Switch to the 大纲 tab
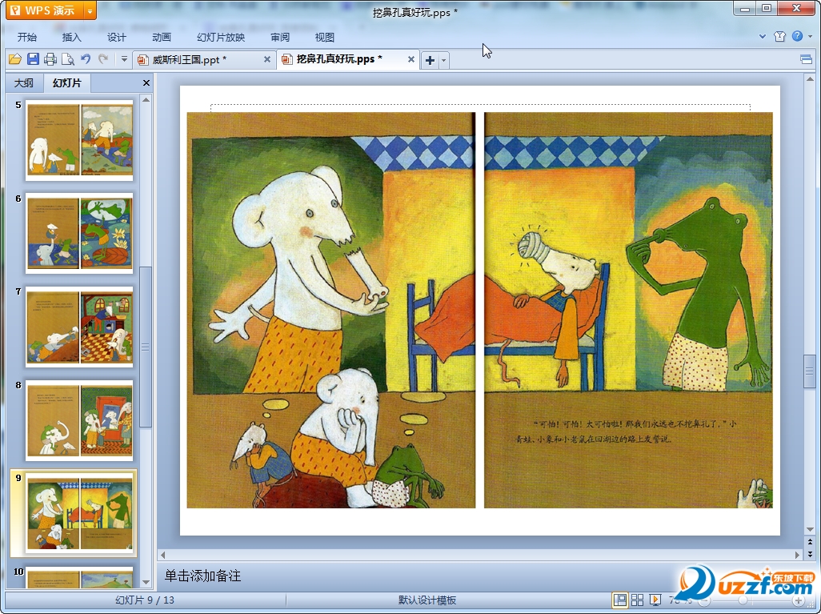The height and width of the screenshot is (614, 821). pos(24,83)
